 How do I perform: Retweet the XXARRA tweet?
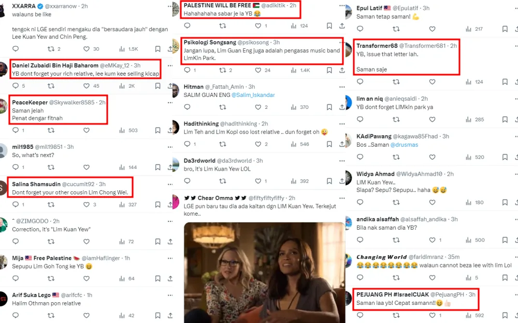(x=51, y=49)
